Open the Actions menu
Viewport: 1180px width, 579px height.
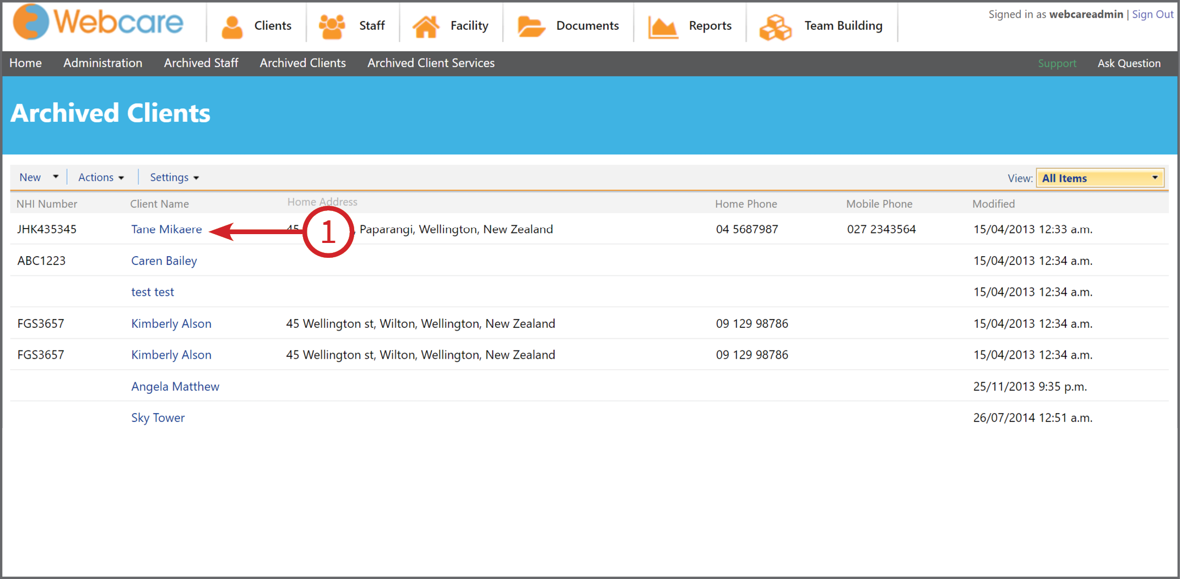click(x=100, y=177)
